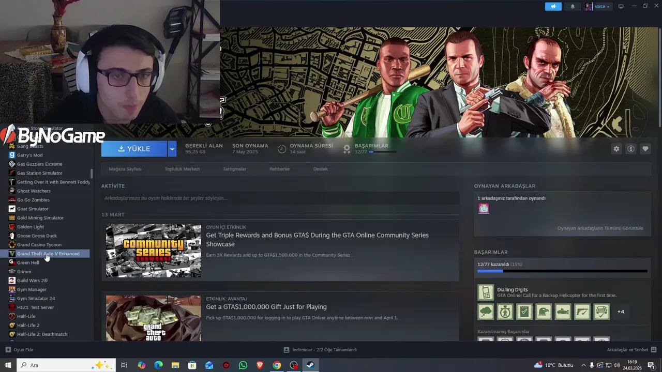Open File Explorer from the taskbar
This screenshot has width=662, height=372.
tap(175, 365)
